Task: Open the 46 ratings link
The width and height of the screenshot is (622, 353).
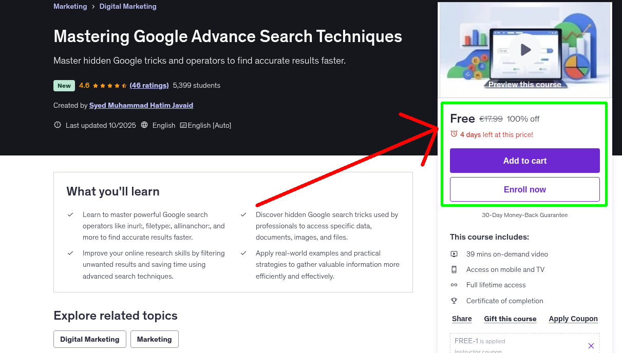Action: pyautogui.click(x=149, y=85)
